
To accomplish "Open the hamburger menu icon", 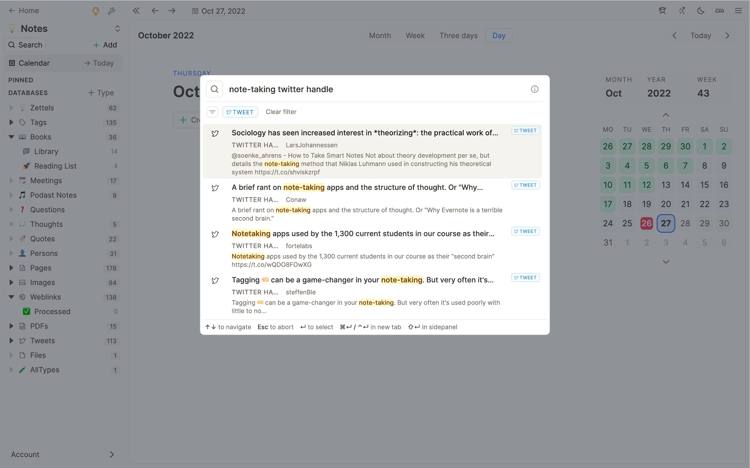I will click(x=738, y=11).
